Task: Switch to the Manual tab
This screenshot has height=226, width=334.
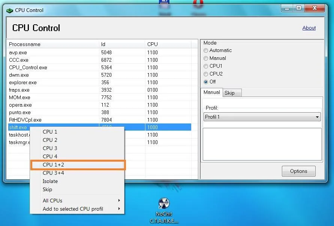Action: coord(212,92)
